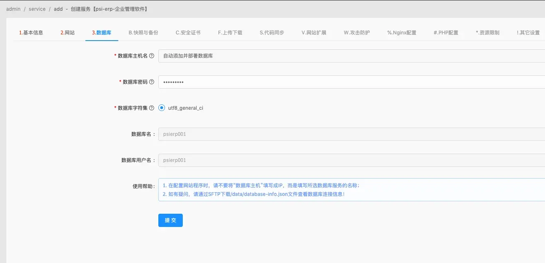This screenshot has width=545, height=263.
Task: Open W.攻击防护 tab
Action: [357, 32]
